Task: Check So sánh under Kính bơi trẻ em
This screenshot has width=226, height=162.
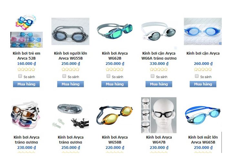Action: click(x=20, y=76)
